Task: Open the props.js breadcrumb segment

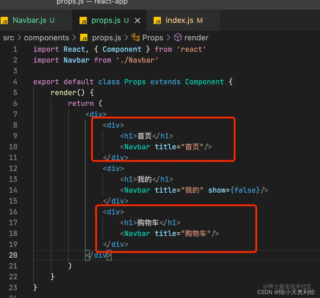Action: (107, 38)
